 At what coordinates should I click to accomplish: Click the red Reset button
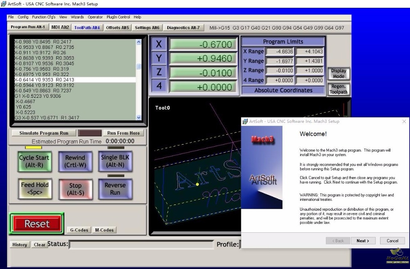[x=37, y=224]
